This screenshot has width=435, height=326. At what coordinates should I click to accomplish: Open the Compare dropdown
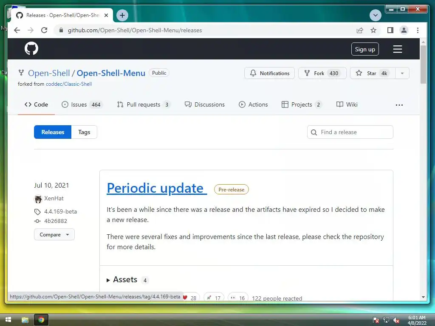click(54, 234)
